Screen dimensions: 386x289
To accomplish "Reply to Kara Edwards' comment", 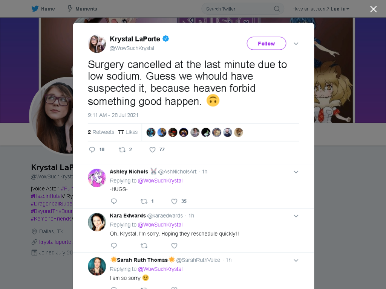I will click(114, 245).
